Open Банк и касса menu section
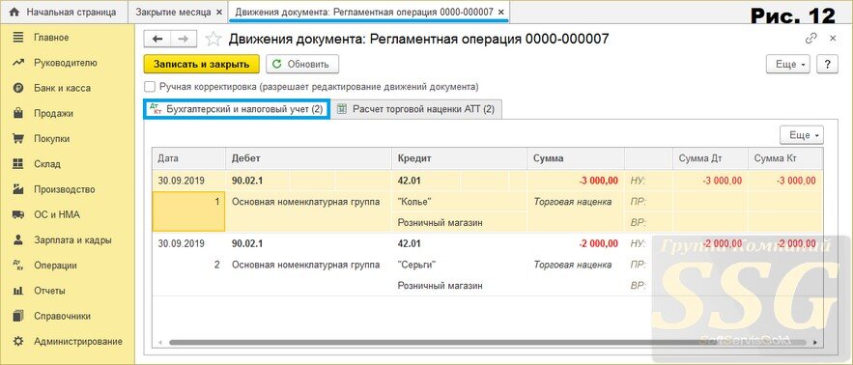The width and height of the screenshot is (853, 365). pos(62,88)
